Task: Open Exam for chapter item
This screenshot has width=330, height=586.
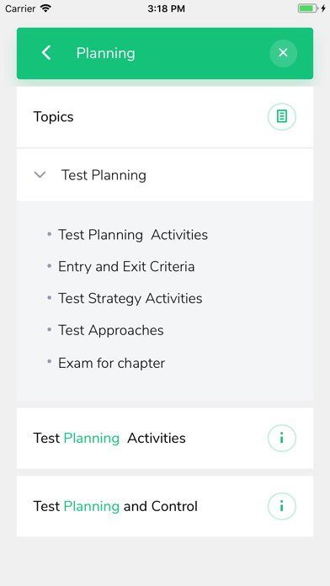Action: [111, 363]
